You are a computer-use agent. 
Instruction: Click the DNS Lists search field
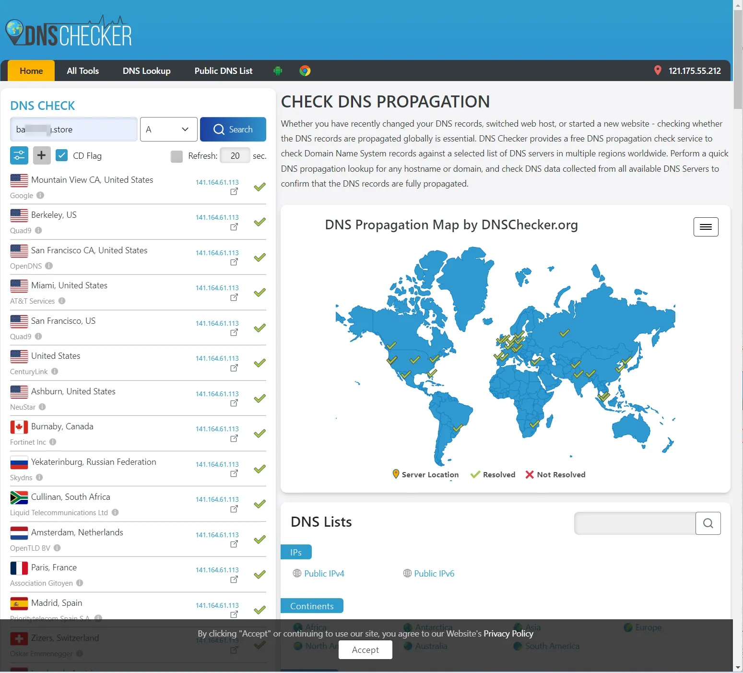pos(635,523)
